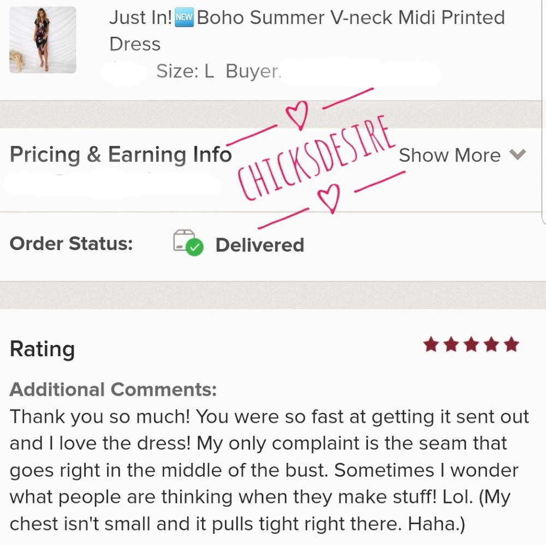Click the delivered package status icon

coord(187,242)
